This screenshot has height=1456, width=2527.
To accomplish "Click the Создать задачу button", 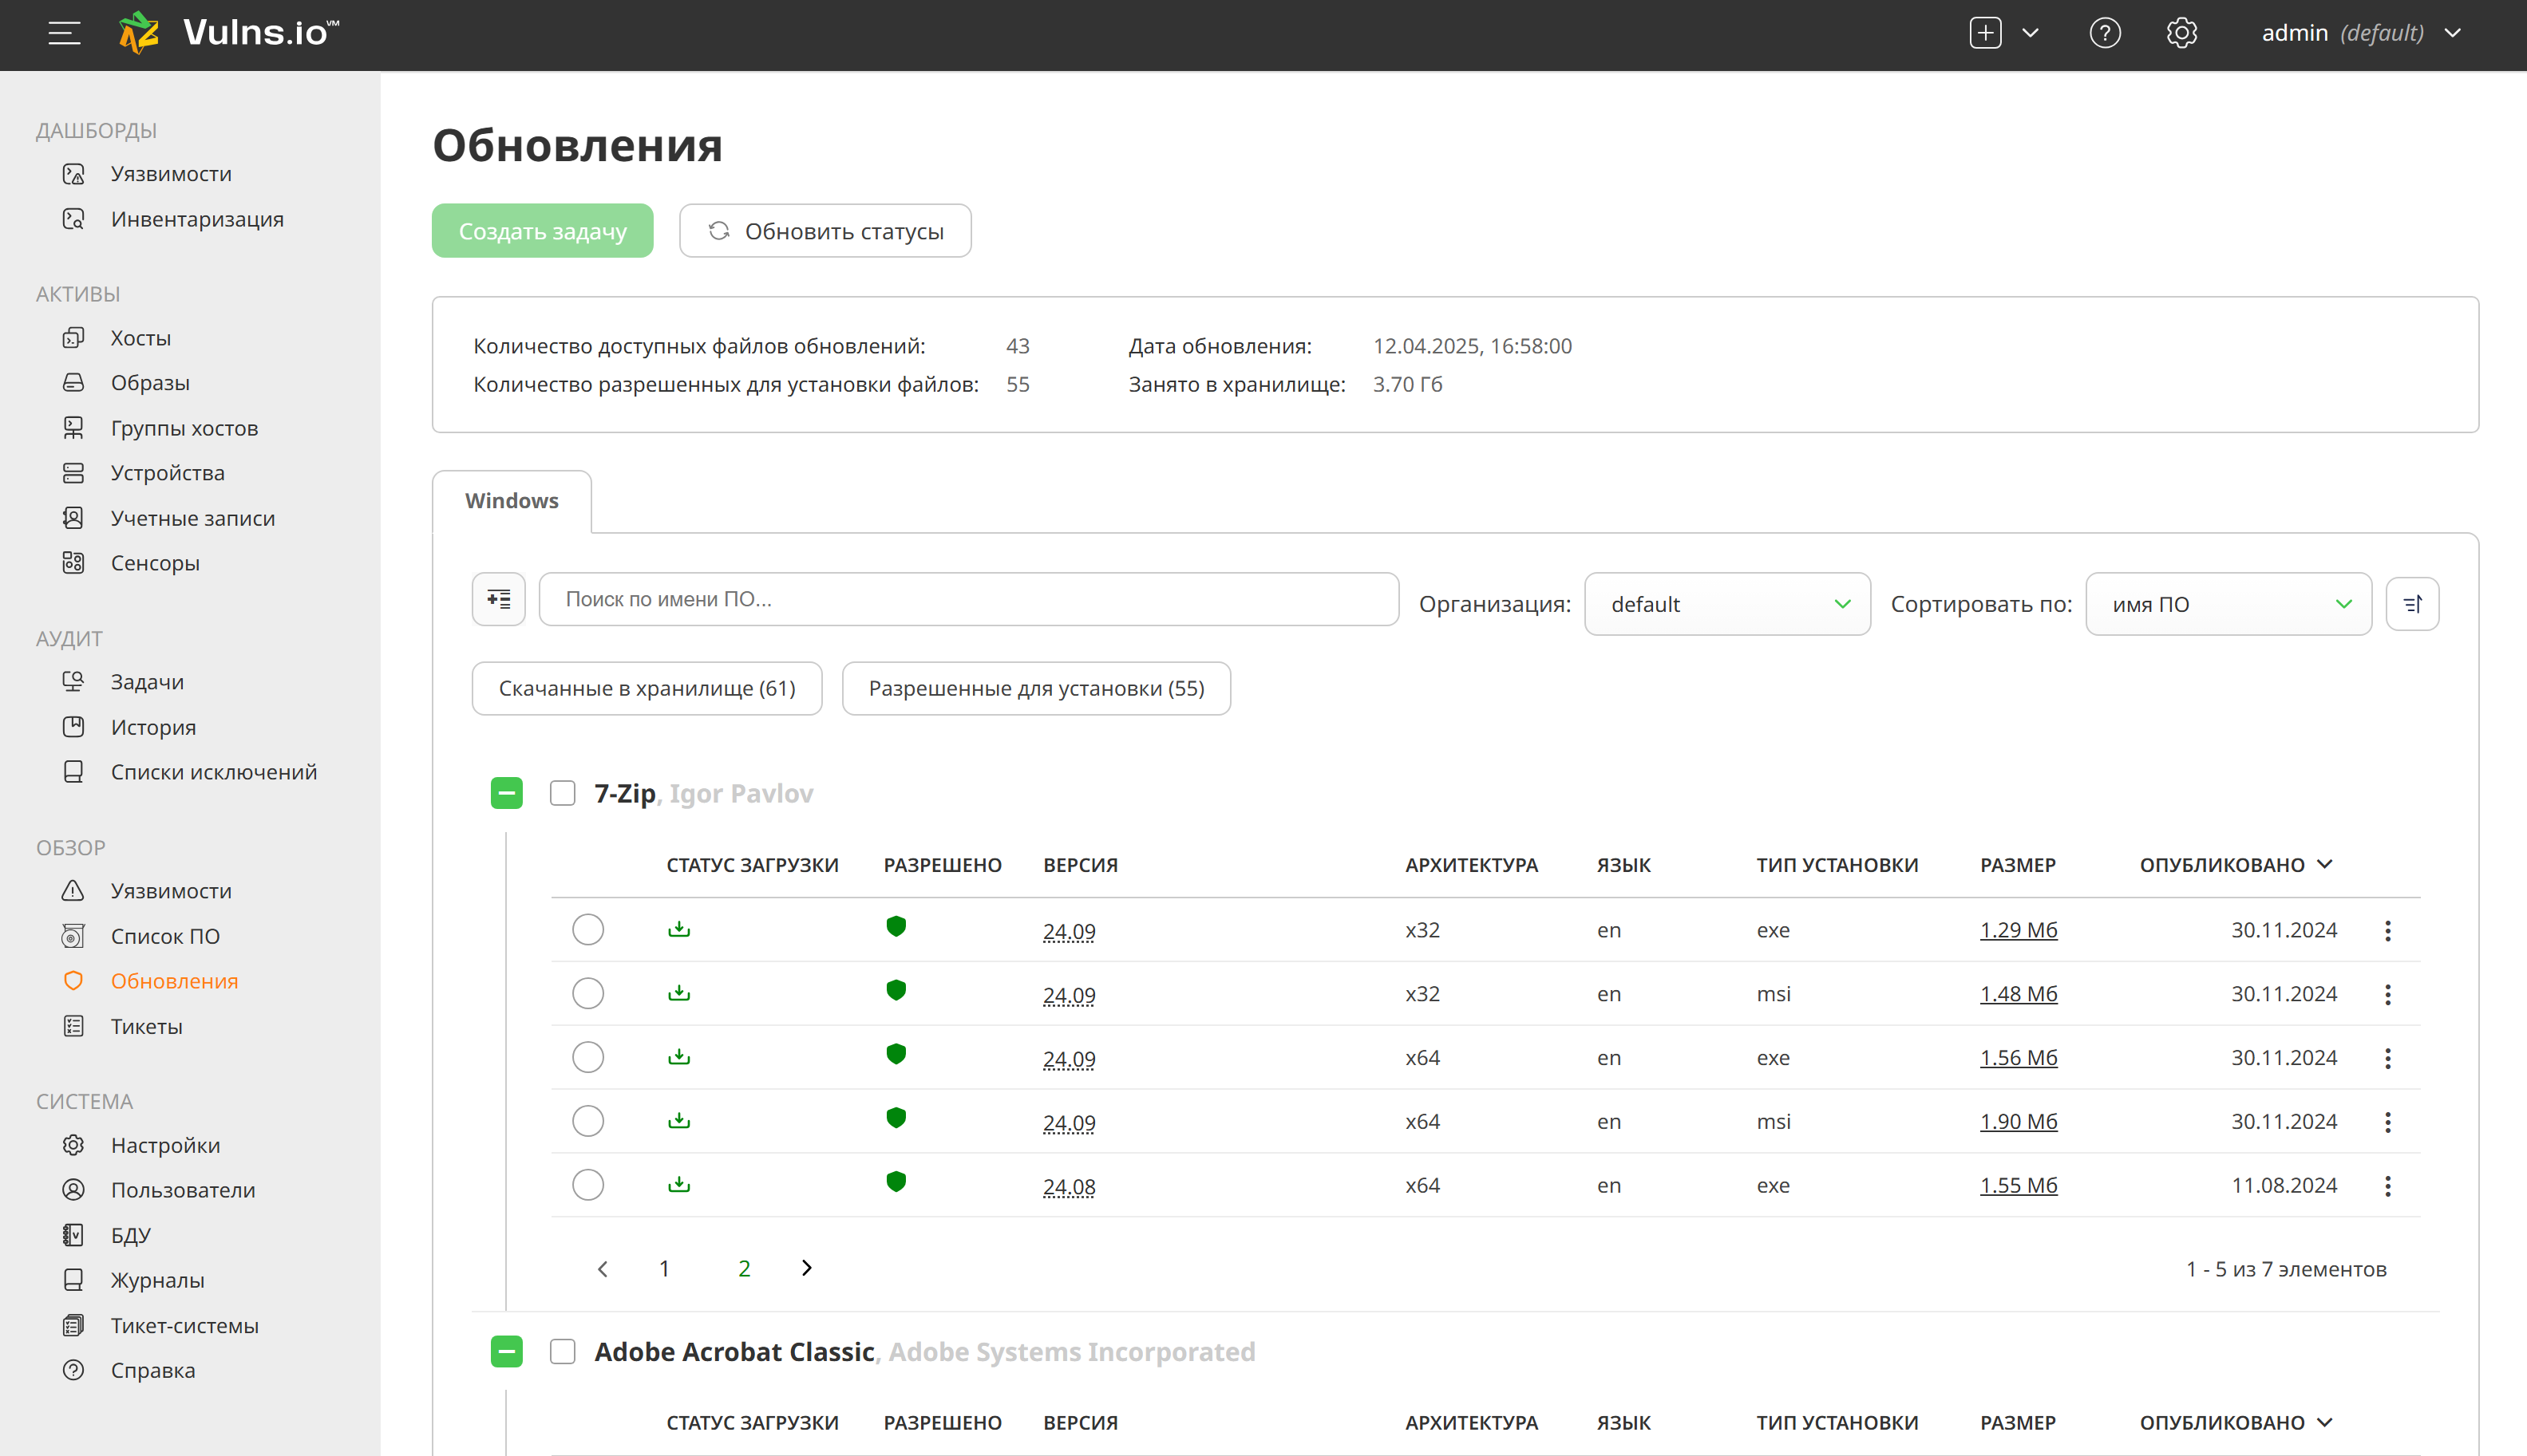I will [x=542, y=231].
